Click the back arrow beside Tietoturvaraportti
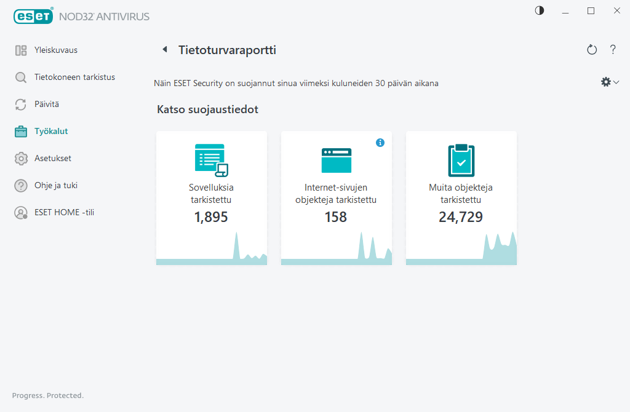Image resolution: width=630 pixels, height=412 pixels. click(164, 49)
